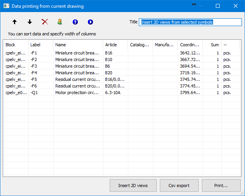Click the sum value in -F4 row
Viewport: 245px width, 196px height.
coord(212,73)
